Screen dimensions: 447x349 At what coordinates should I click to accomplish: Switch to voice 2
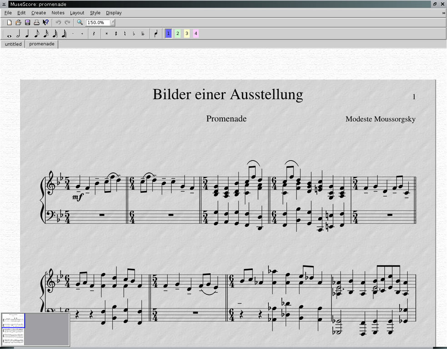[177, 34]
